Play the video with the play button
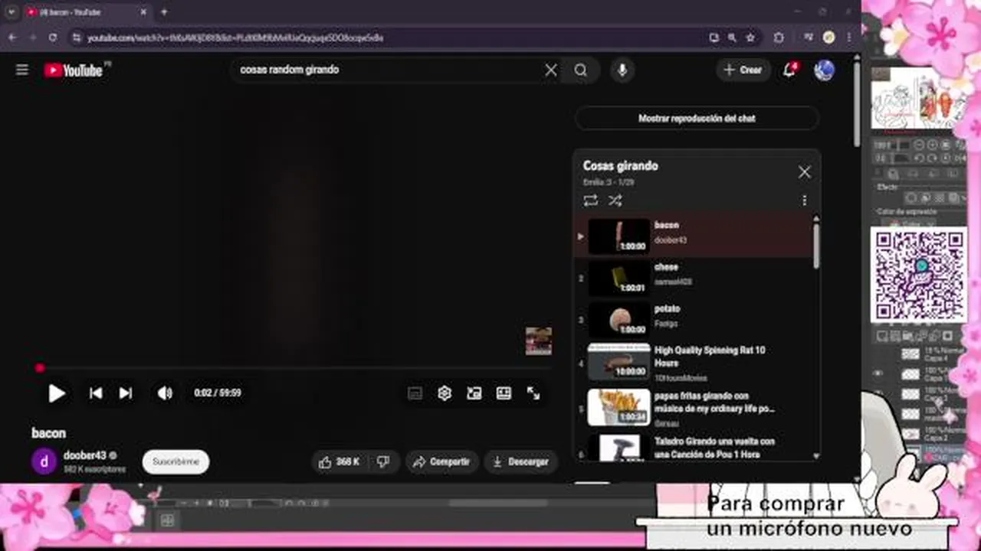The height and width of the screenshot is (551, 981). pos(57,393)
